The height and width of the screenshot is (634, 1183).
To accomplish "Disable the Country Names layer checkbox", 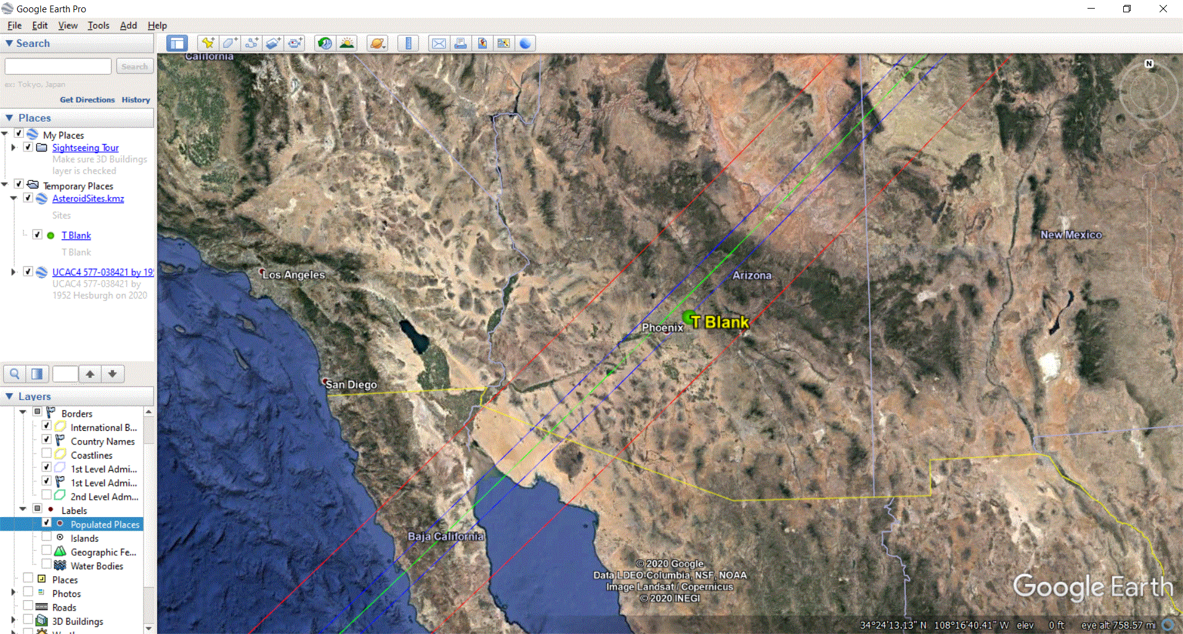I will pyautogui.click(x=46, y=439).
